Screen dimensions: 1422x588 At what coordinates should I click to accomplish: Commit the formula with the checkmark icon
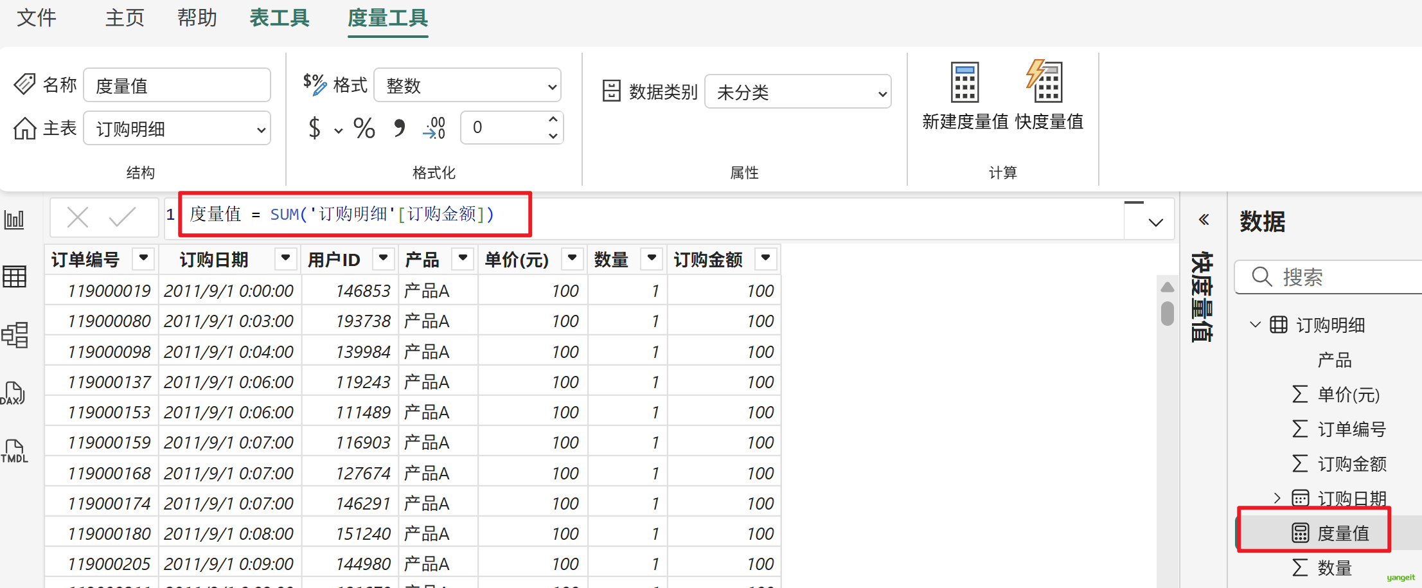(x=122, y=217)
